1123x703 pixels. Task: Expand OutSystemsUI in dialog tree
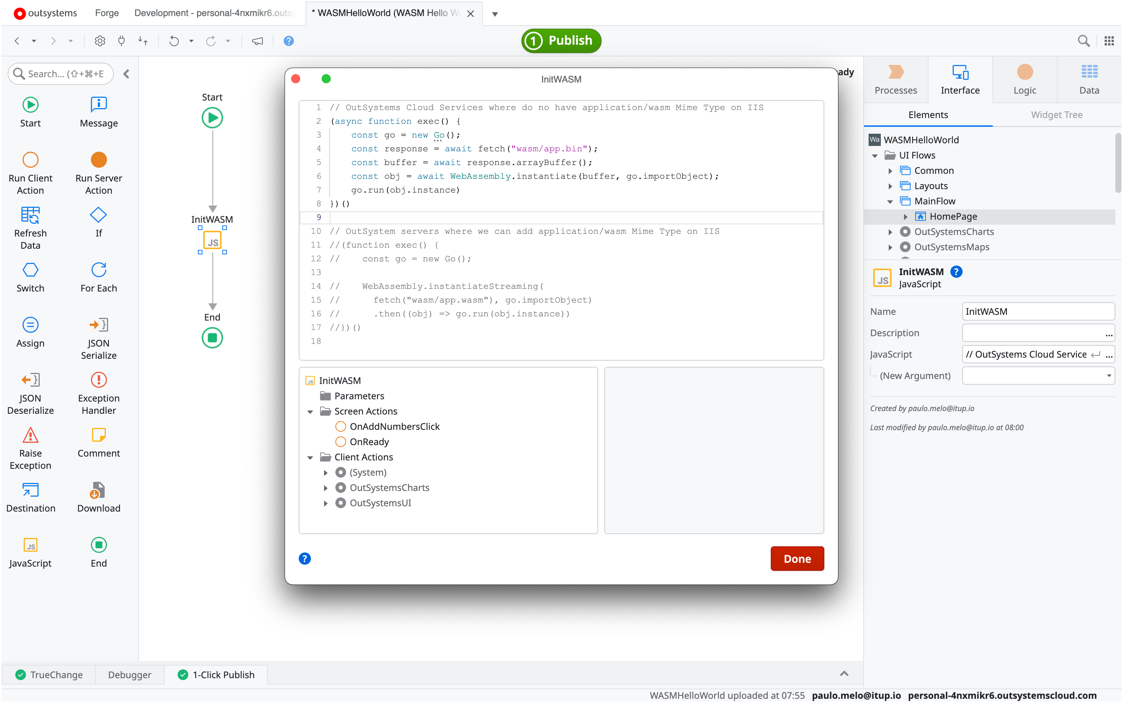click(x=325, y=504)
